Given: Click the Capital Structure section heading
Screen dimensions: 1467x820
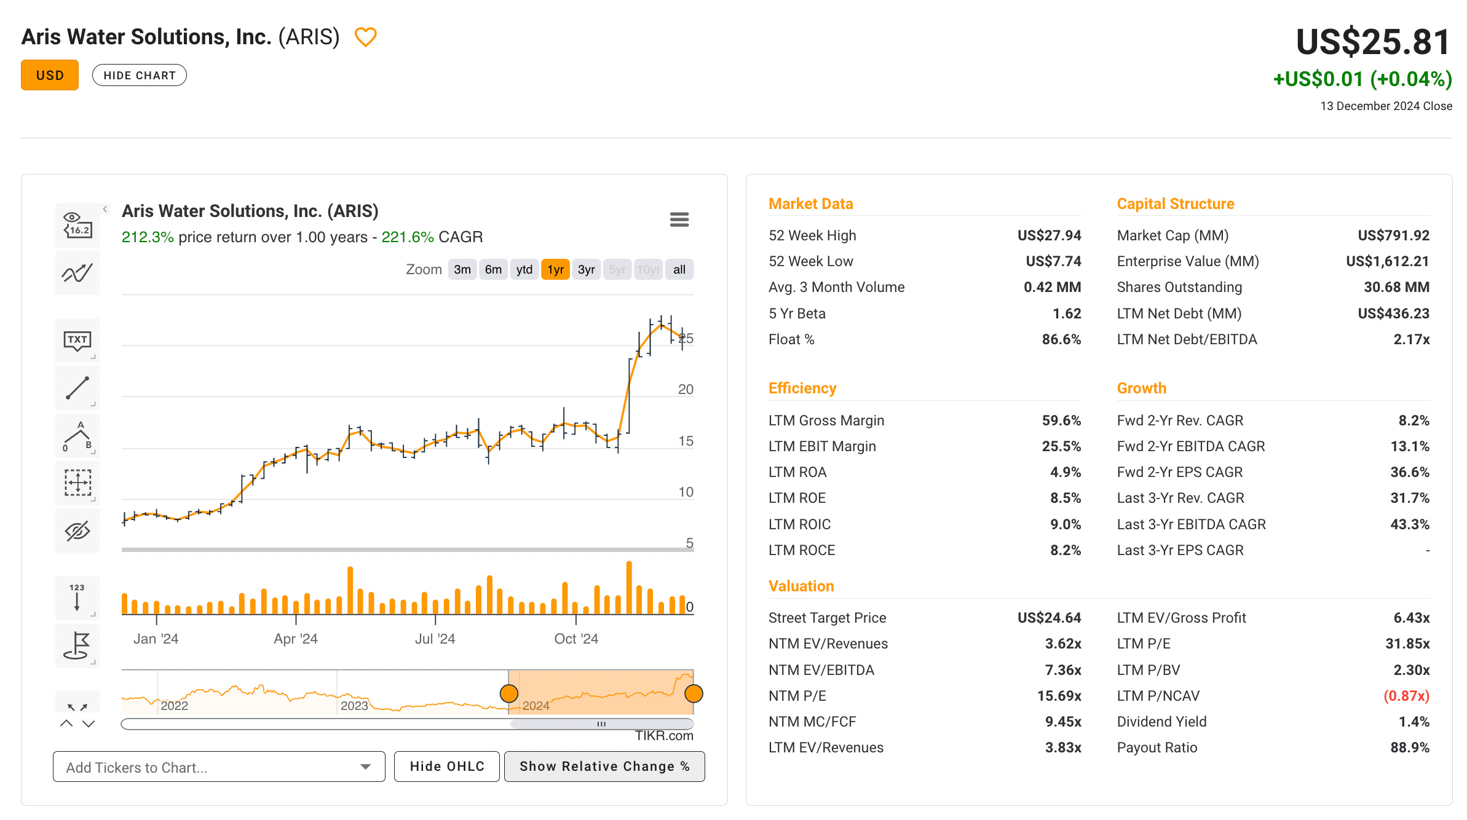Looking at the screenshot, I should coord(1175,203).
